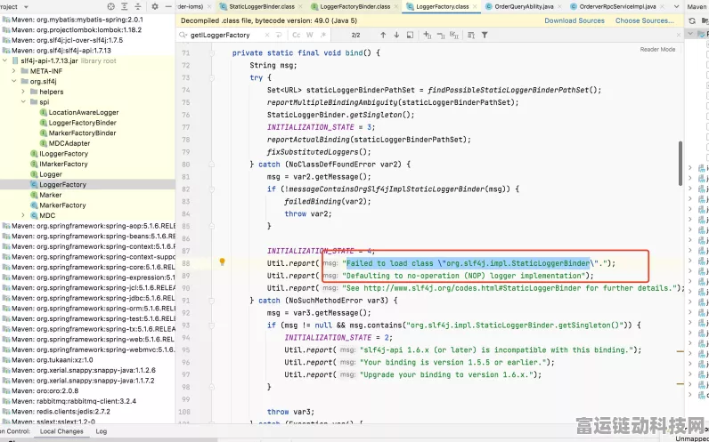Screen dimensions: 709x442
Task: Close the LoggerFactory.class tab
Action: [x=475, y=7]
